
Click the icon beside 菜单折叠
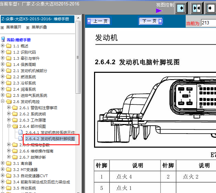coord(28,27)
